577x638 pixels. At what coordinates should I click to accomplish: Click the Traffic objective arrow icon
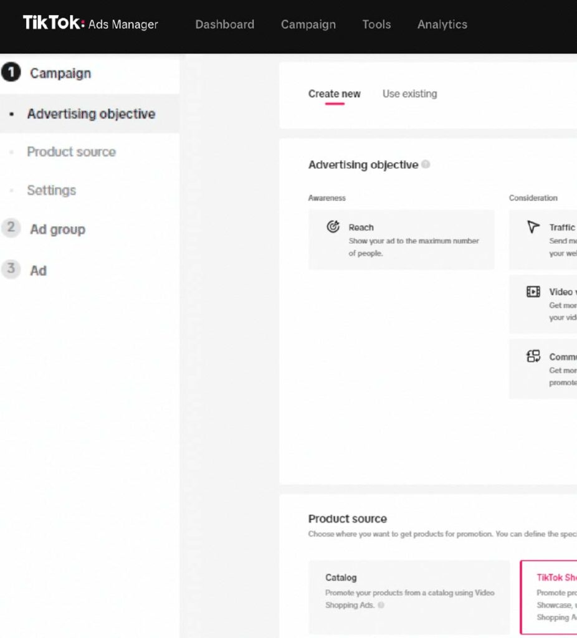[533, 227]
